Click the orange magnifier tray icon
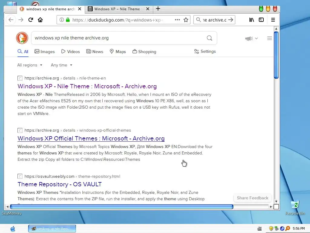 [x=288, y=229]
